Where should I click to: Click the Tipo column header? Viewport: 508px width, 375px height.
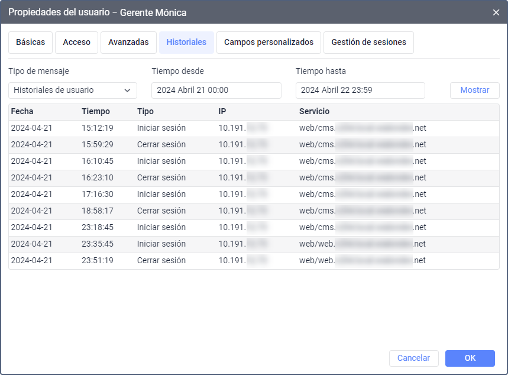pos(145,112)
